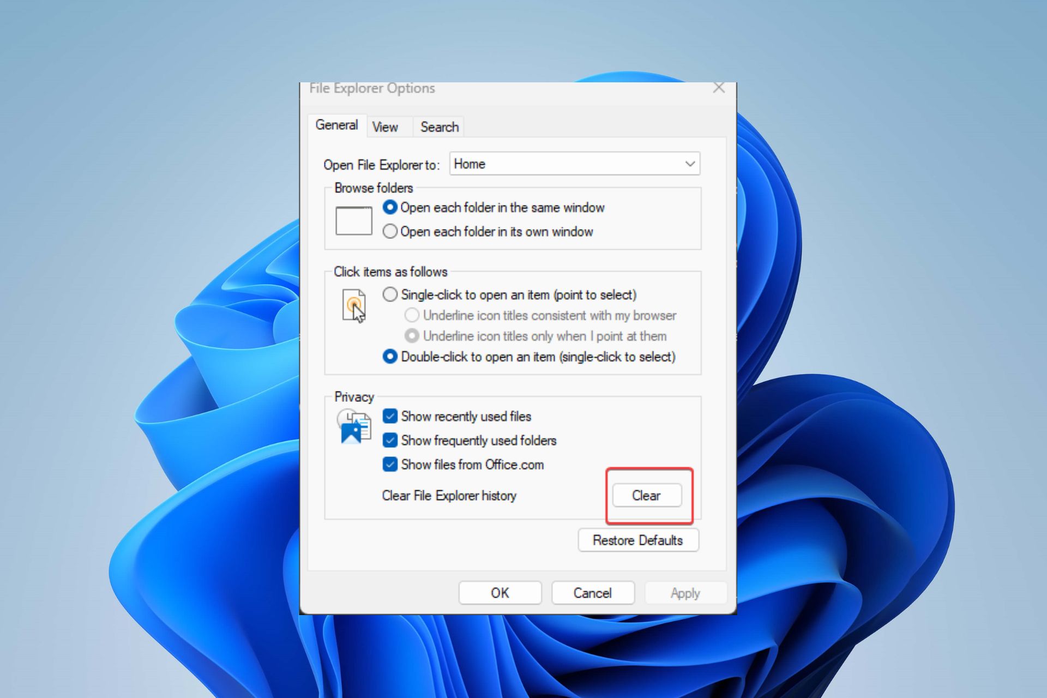Viewport: 1047px width, 698px height.
Task: Click the File Explorer Options title text
Action: click(x=372, y=88)
